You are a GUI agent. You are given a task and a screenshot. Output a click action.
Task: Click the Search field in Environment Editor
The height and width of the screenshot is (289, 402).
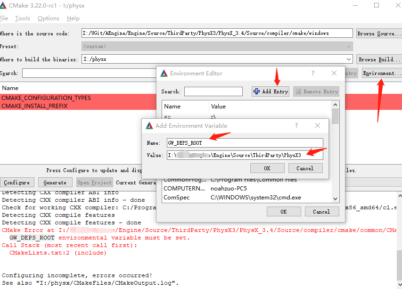coord(213,91)
